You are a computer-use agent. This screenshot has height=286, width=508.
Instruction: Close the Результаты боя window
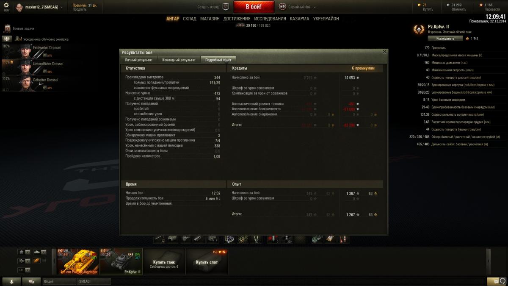coord(384,52)
